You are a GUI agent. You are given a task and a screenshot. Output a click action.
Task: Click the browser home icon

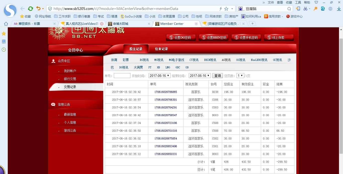point(6,24)
